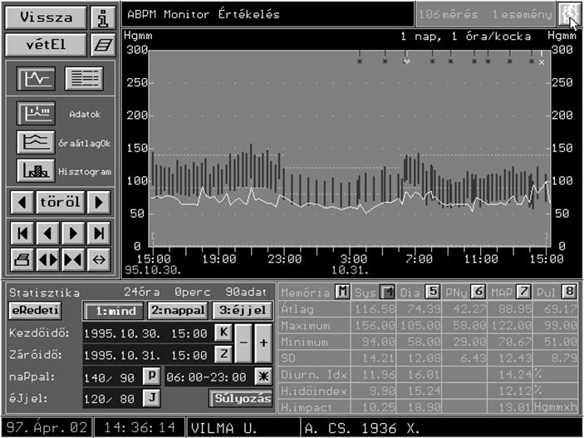Toggle the PNy column 6 button

(x=478, y=292)
